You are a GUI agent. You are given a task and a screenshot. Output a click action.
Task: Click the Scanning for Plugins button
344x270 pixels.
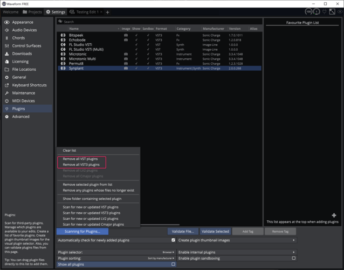[82, 231]
